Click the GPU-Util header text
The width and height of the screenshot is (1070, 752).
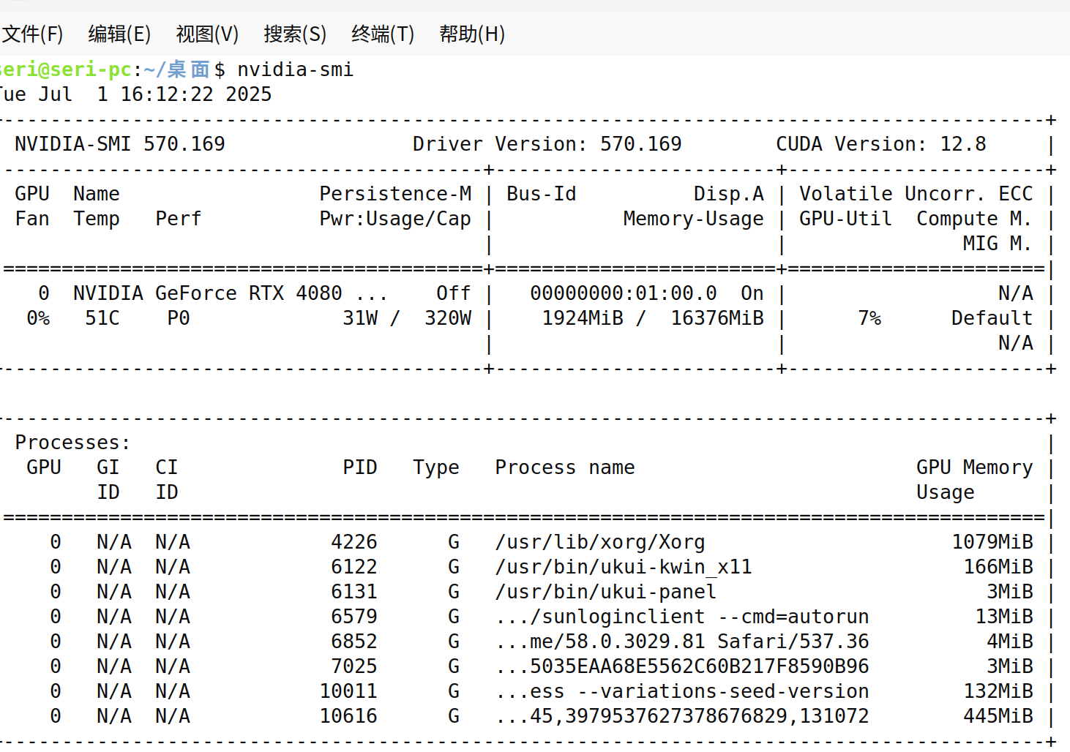846,219
